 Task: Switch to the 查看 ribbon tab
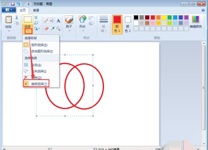pos(36,10)
